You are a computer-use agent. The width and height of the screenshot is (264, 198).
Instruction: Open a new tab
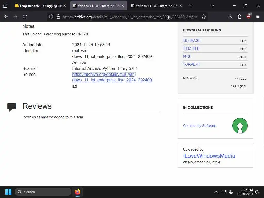[191, 6]
